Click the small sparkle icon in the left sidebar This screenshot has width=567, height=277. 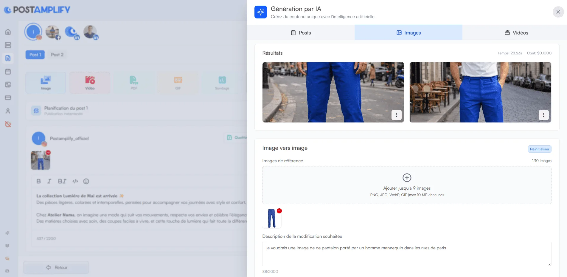click(x=7, y=233)
